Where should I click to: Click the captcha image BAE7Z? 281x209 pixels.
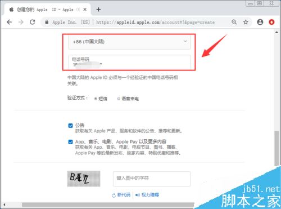[84, 179]
